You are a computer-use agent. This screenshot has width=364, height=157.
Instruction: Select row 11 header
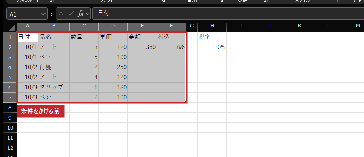(x=10, y=138)
